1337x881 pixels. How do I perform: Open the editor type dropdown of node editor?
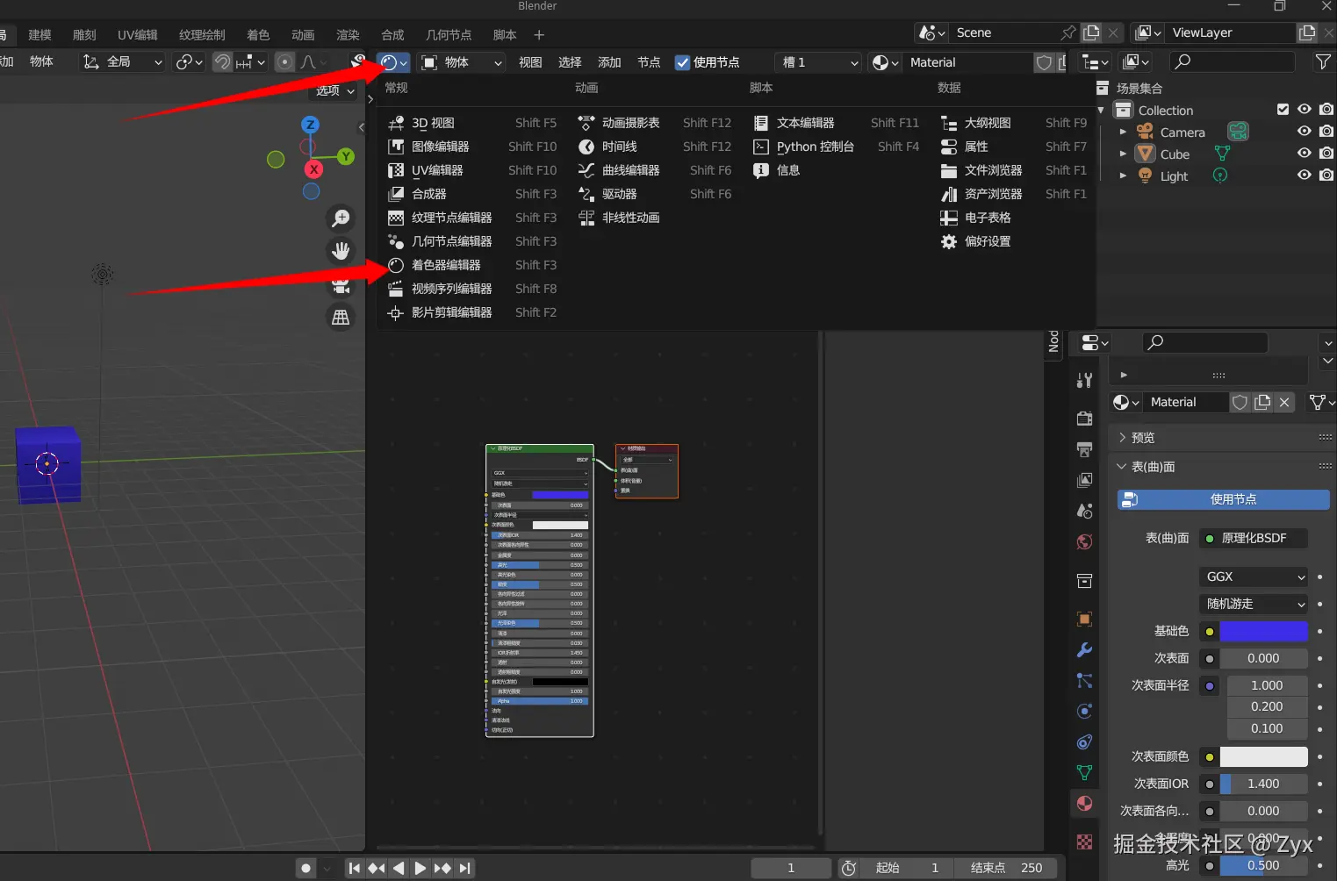click(393, 62)
